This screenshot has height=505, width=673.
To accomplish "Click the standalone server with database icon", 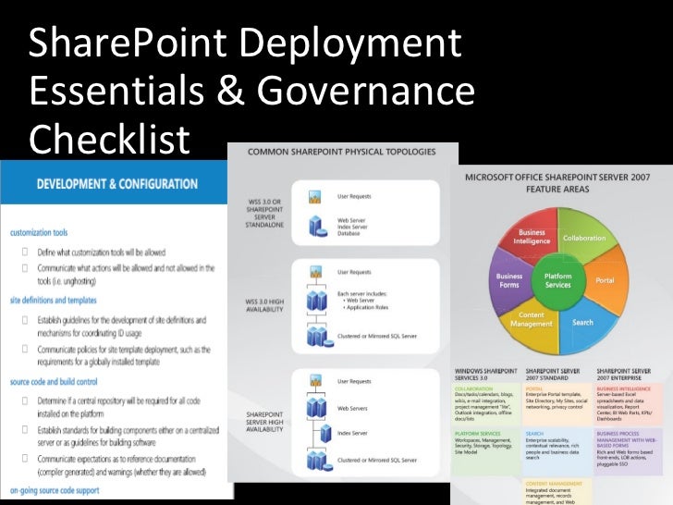I will 318,227.
